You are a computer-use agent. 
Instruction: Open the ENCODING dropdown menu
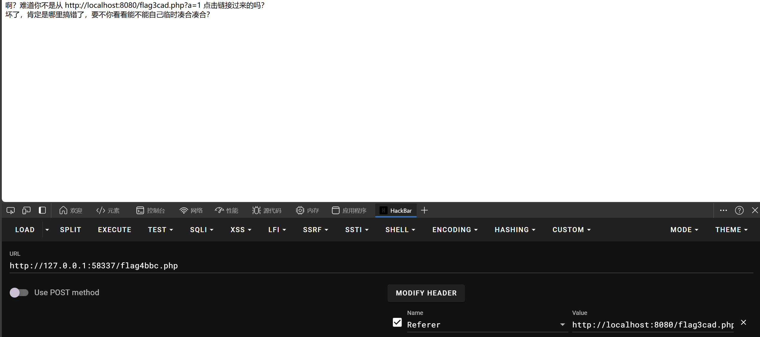point(455,230)
